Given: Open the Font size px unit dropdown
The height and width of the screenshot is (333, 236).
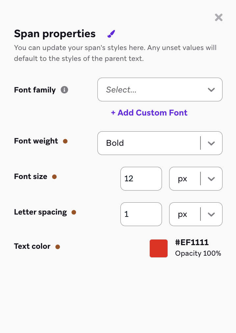Looking at the screenshot, I should pos(196,179).
